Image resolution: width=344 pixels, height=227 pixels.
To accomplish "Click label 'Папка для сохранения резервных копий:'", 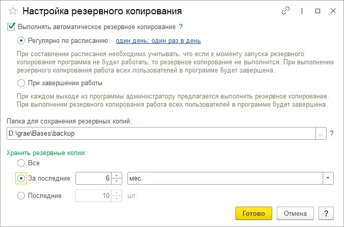I will tap(69, 121).
